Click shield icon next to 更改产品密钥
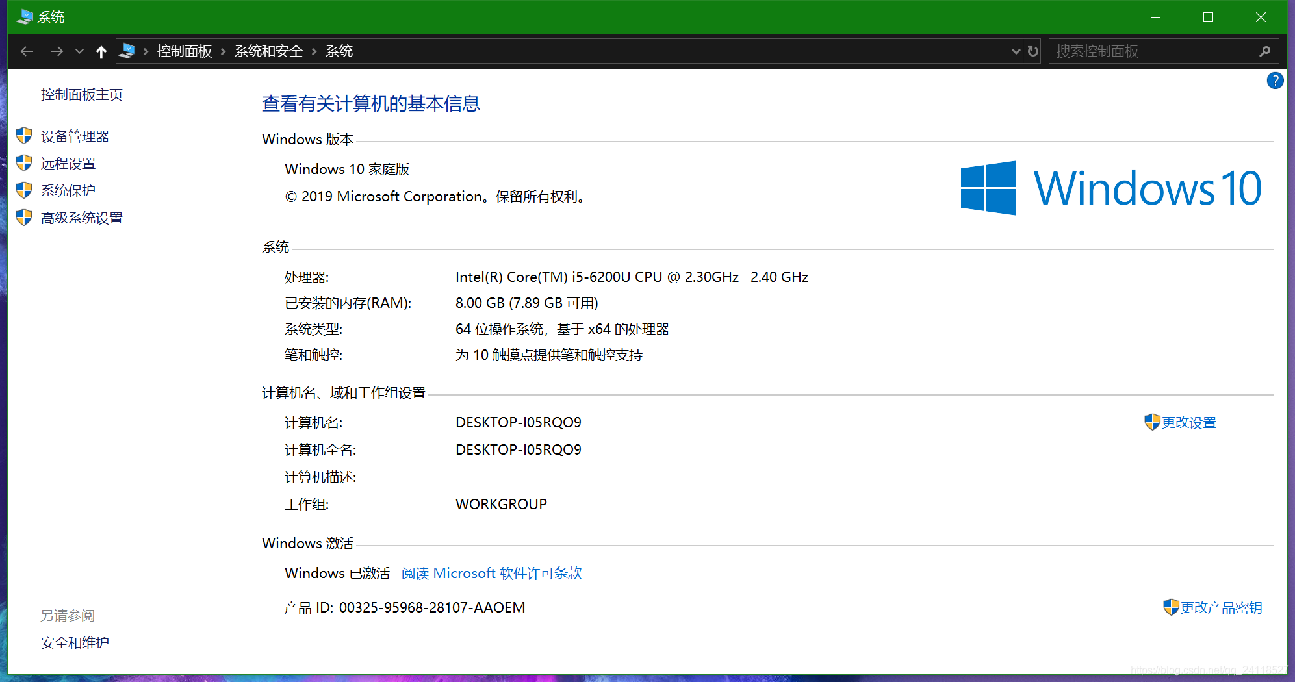 tap(1171, 607)
